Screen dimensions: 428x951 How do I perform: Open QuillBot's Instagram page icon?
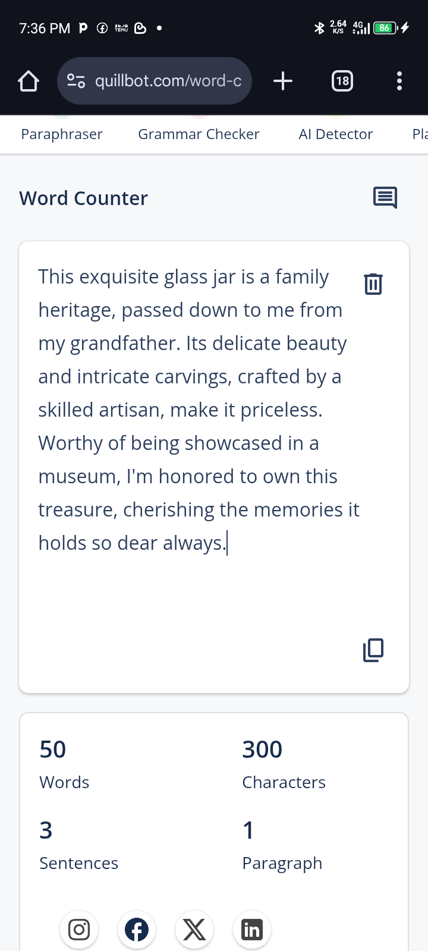coord(79,930)
